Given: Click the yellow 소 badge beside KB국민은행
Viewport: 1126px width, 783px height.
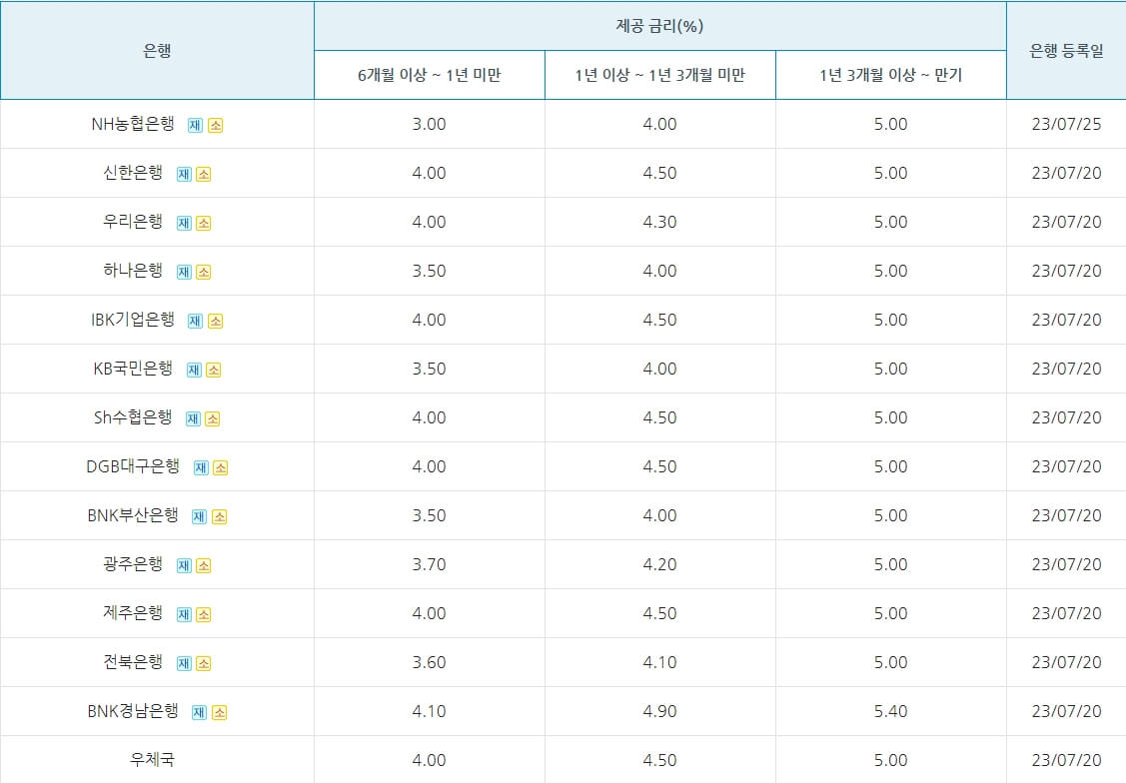Looking at the screenshot, I should (x=213, y=370).
